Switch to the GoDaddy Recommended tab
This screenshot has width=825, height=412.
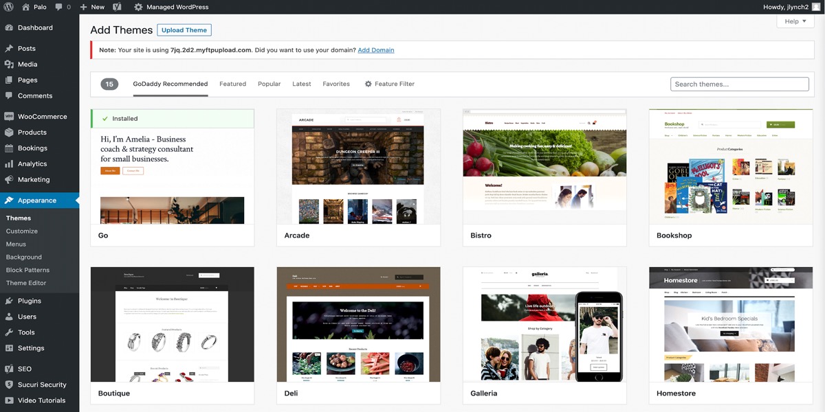click(x=170, y=84)
